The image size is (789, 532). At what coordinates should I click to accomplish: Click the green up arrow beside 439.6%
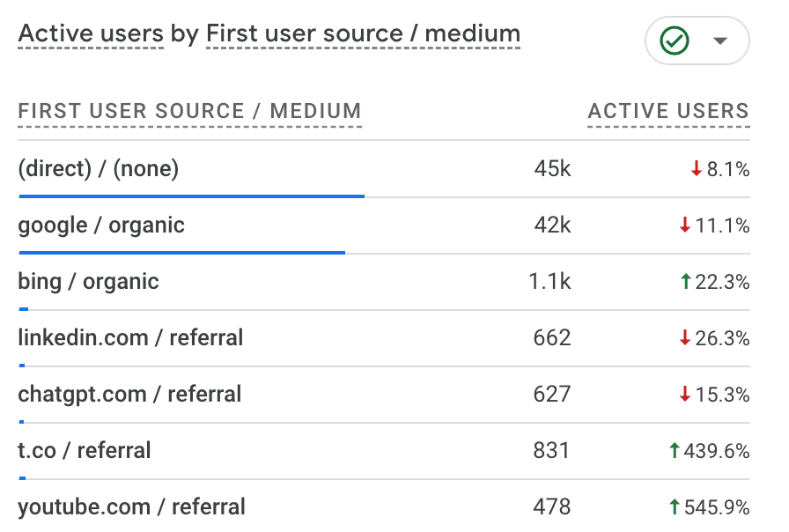coord(675,451)
